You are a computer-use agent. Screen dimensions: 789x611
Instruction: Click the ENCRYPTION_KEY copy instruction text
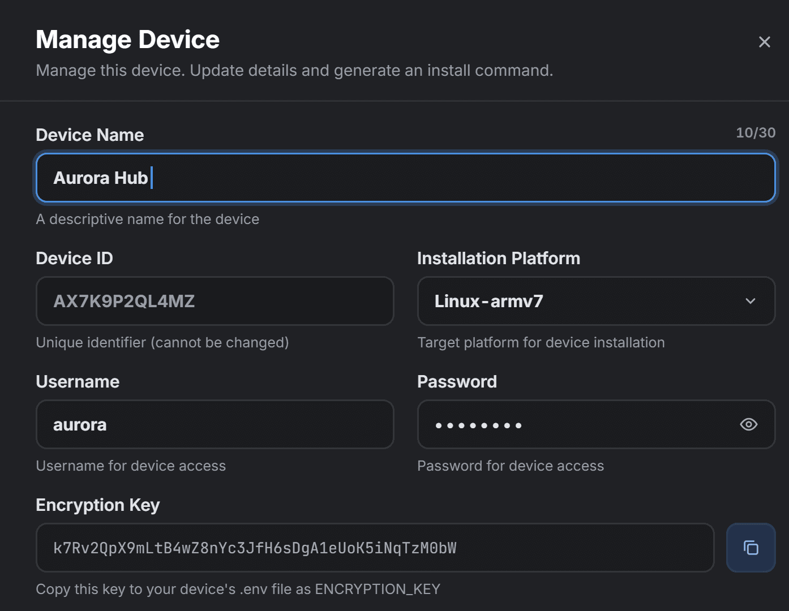click(x=238, y=589)
